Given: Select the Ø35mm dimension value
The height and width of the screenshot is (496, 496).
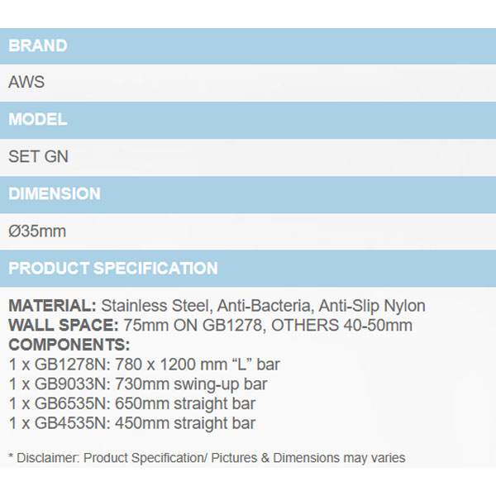Looking at the screenshot, I should click(37, 231).
